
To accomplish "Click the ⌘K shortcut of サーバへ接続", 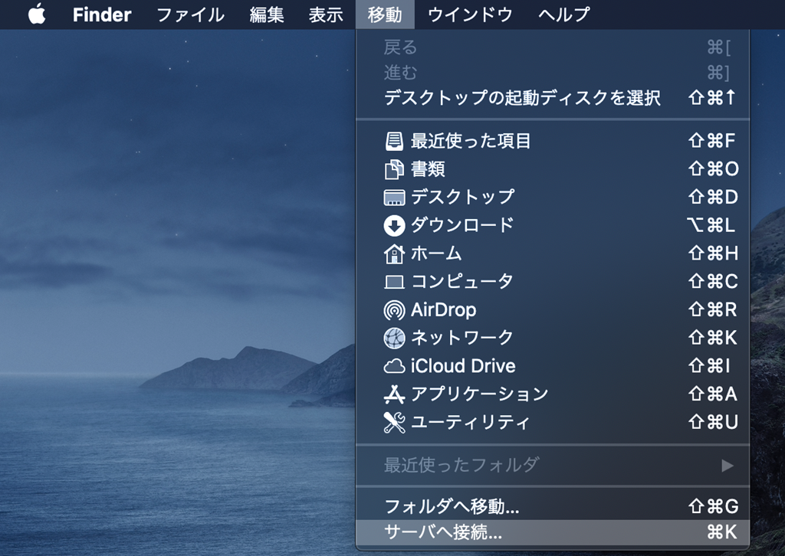I will point(722,532).
